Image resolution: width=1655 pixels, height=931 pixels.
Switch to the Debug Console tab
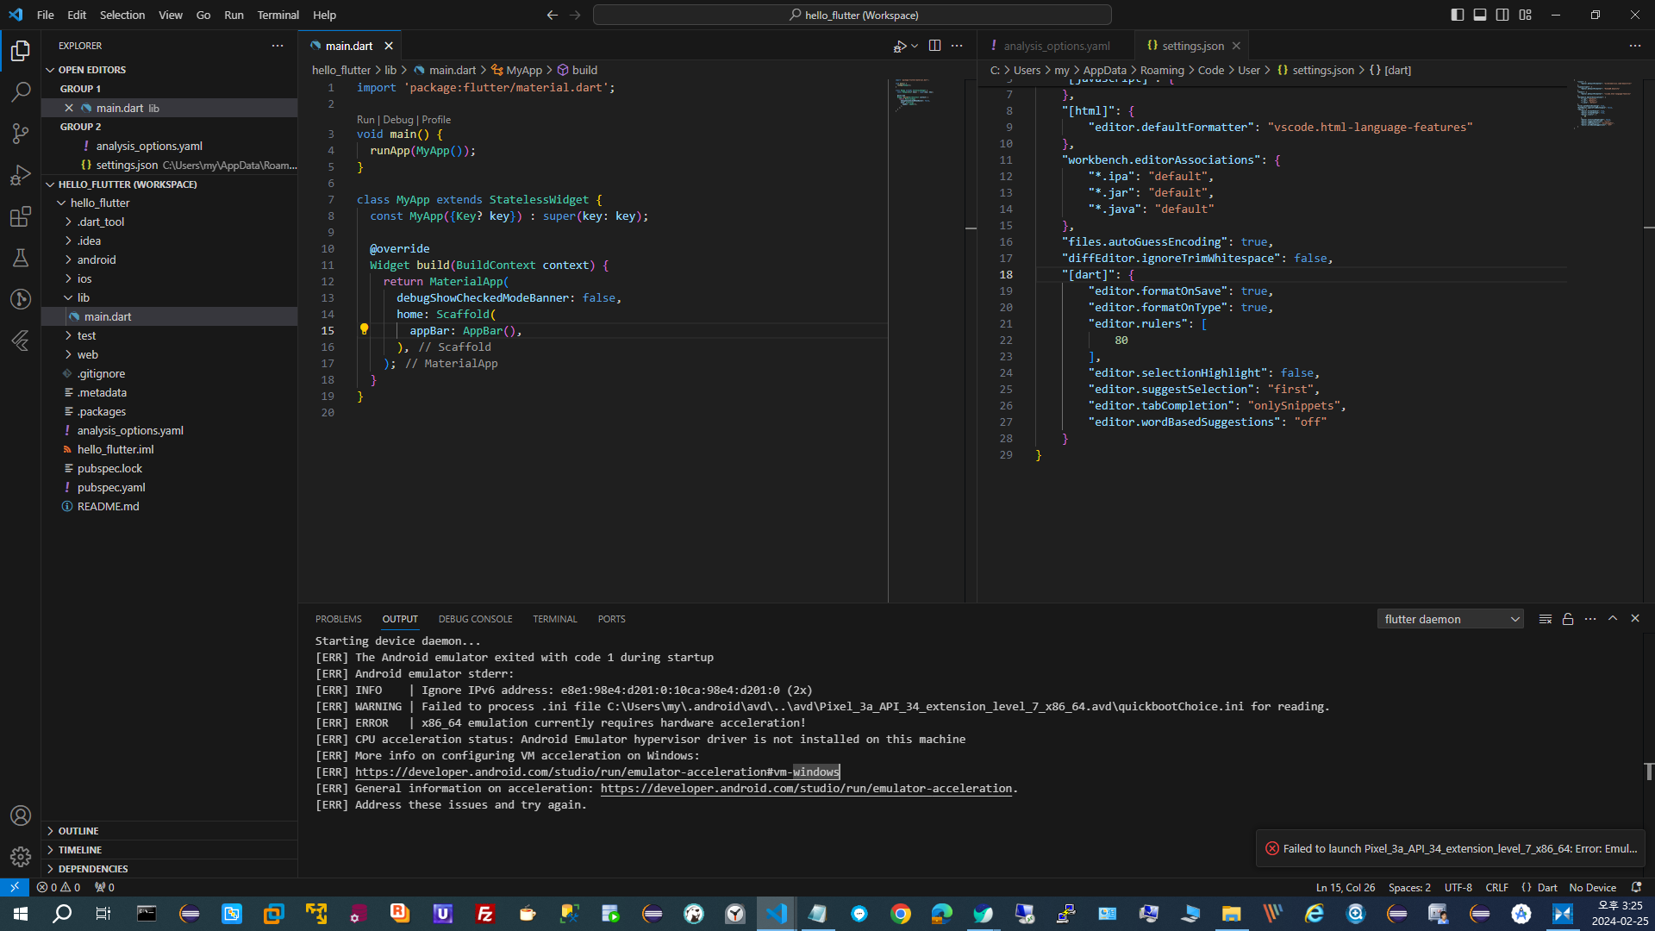point(475,619)
